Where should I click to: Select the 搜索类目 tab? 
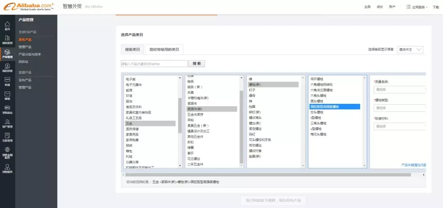[x=132, y=49]
